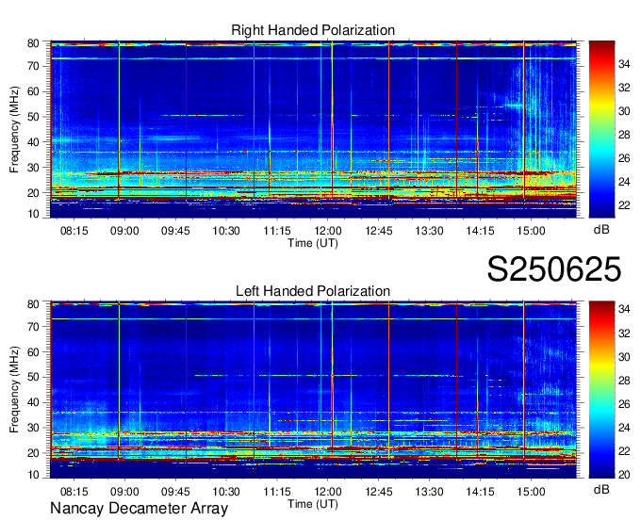
Task: Click the 80 frequency tick on top plot
Action: coord(33,43)
